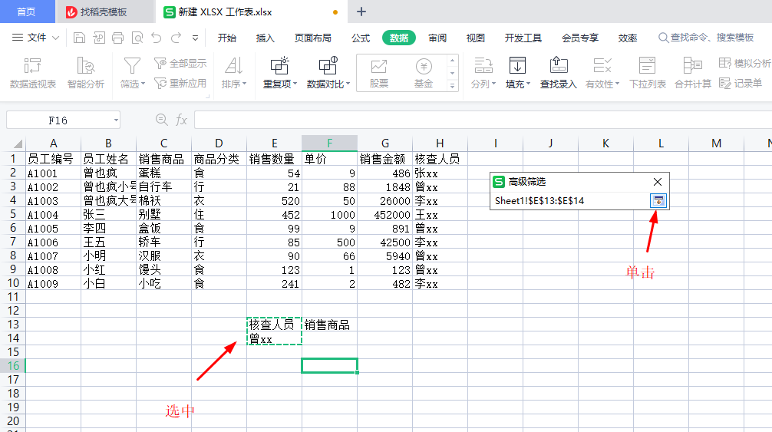The height and width of the screenshot is (432, 772).
Task: Switch to the 页面布局 ribbon tab
Action: pyautogui.click(x=312, y=38)
